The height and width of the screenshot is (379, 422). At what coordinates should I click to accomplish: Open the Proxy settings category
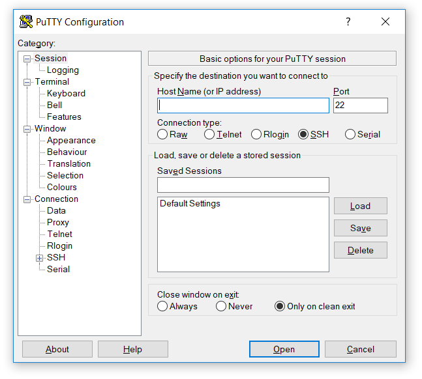point(58,223)
